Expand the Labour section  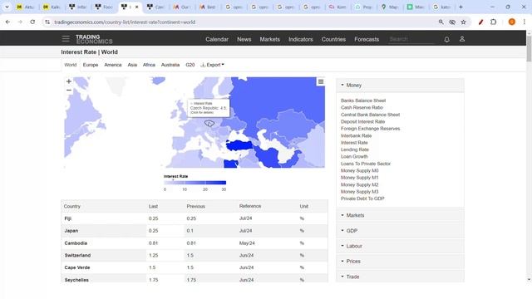click(x=400, y=246)
